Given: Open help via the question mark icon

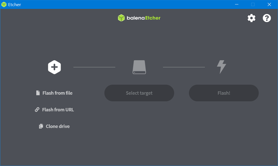Looking at the screenshot, I should (x=267, y=18).
